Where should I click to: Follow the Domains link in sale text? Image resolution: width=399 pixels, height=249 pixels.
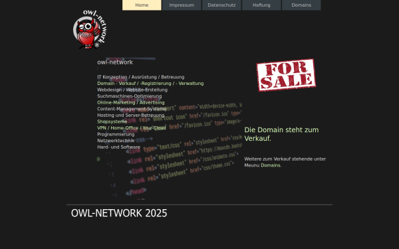click(271, 165)
